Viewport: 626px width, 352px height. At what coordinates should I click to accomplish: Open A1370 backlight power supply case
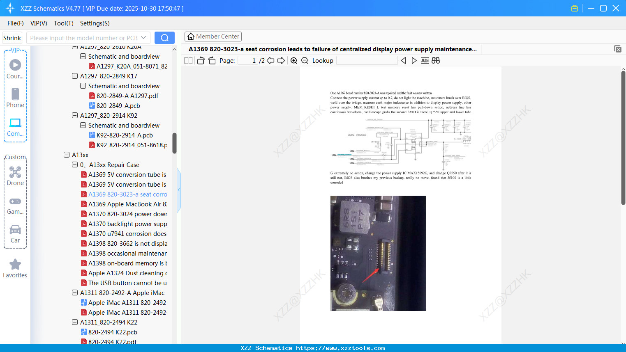(x=124, y=224)
